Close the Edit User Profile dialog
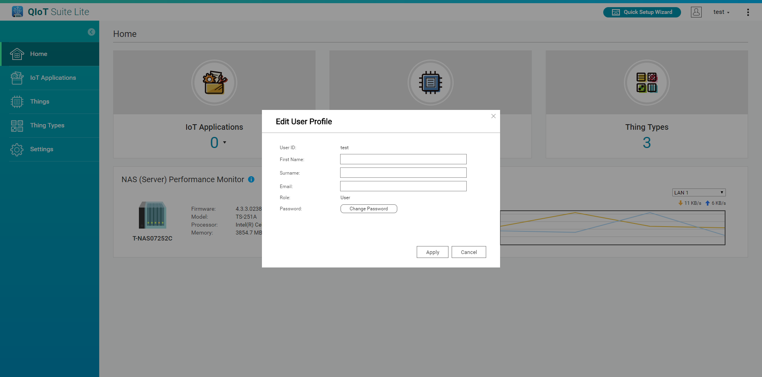 click(493, 116)
